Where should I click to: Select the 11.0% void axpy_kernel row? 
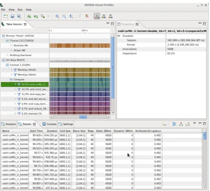pyautogui.click(x=25, y=94)
